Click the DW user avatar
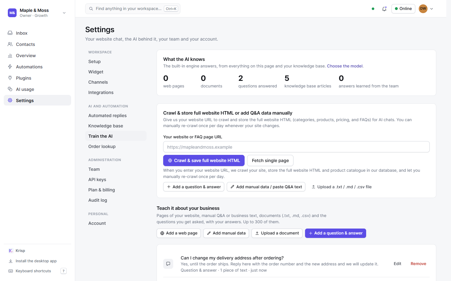This screenshot has height=281, width=451. coord(423,9)
